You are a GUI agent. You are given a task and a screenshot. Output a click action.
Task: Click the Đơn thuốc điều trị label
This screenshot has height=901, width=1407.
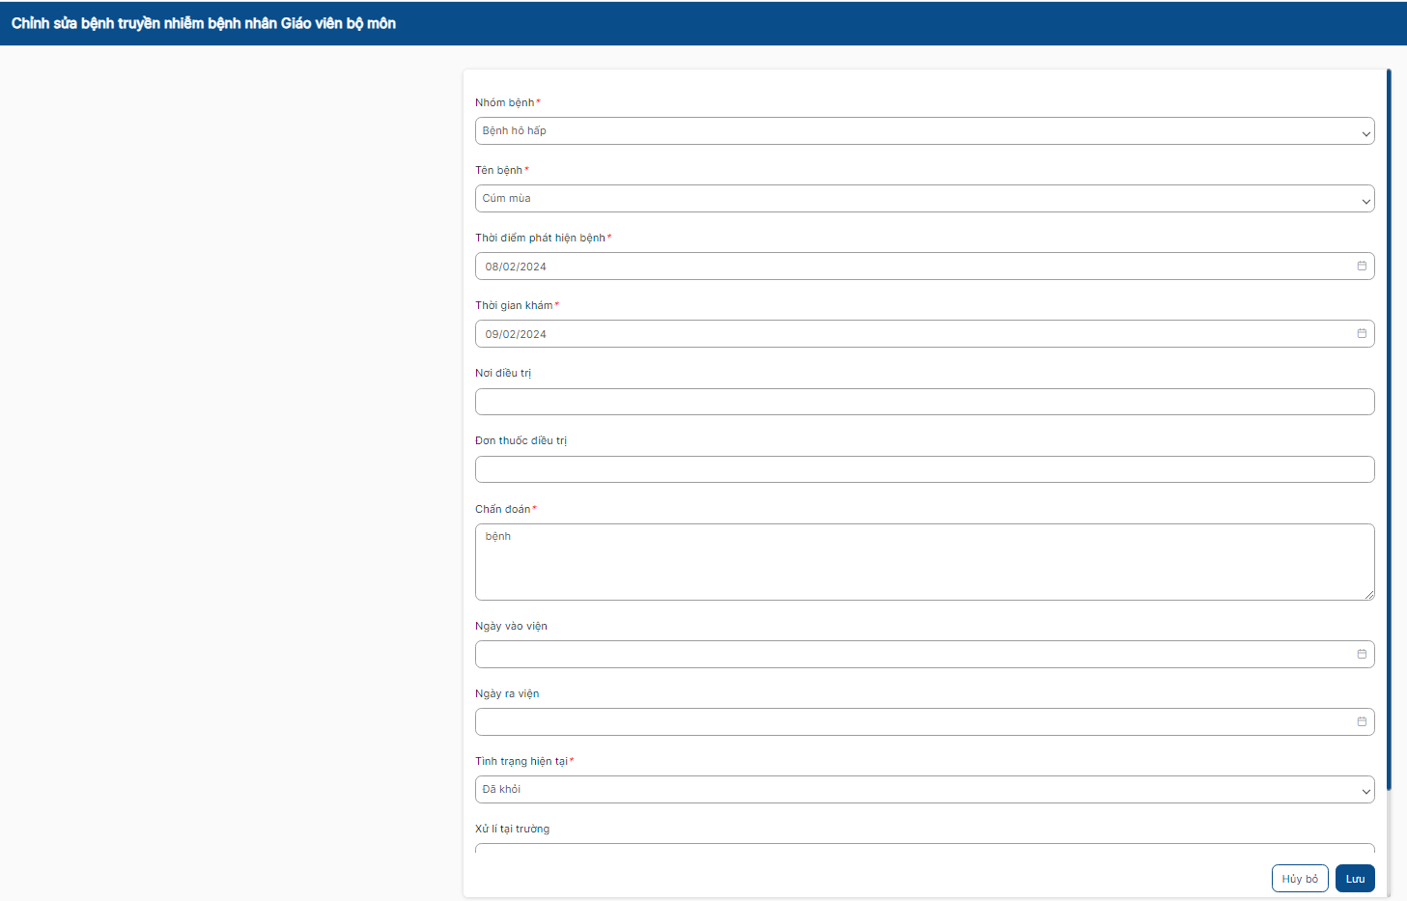click(521, 440)
